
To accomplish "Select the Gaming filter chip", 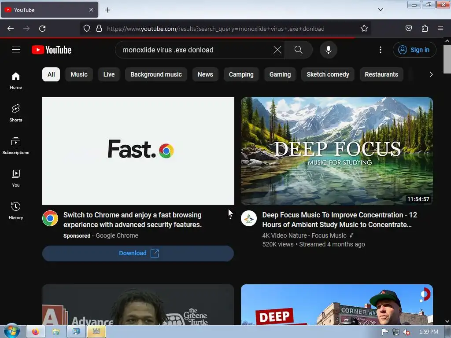I will tap(280, 74).
